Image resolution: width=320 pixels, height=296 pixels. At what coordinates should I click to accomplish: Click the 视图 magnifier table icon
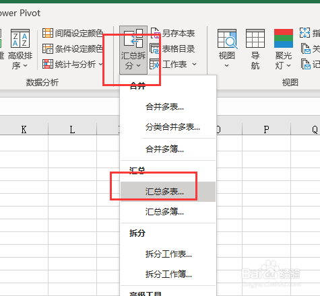click(x=227, y=38)
